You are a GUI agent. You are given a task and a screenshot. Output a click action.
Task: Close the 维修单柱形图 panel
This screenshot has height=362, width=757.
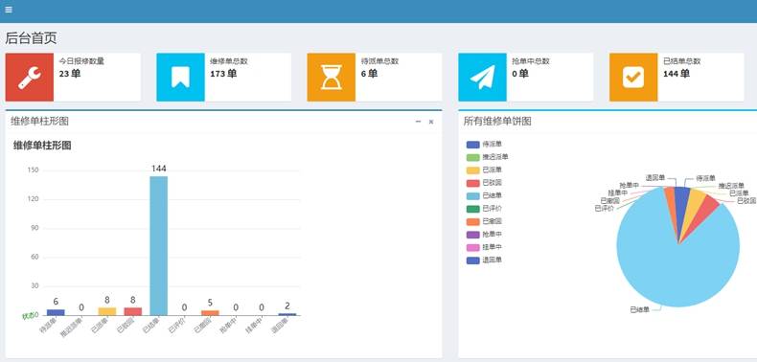click(x=431, y=122)
